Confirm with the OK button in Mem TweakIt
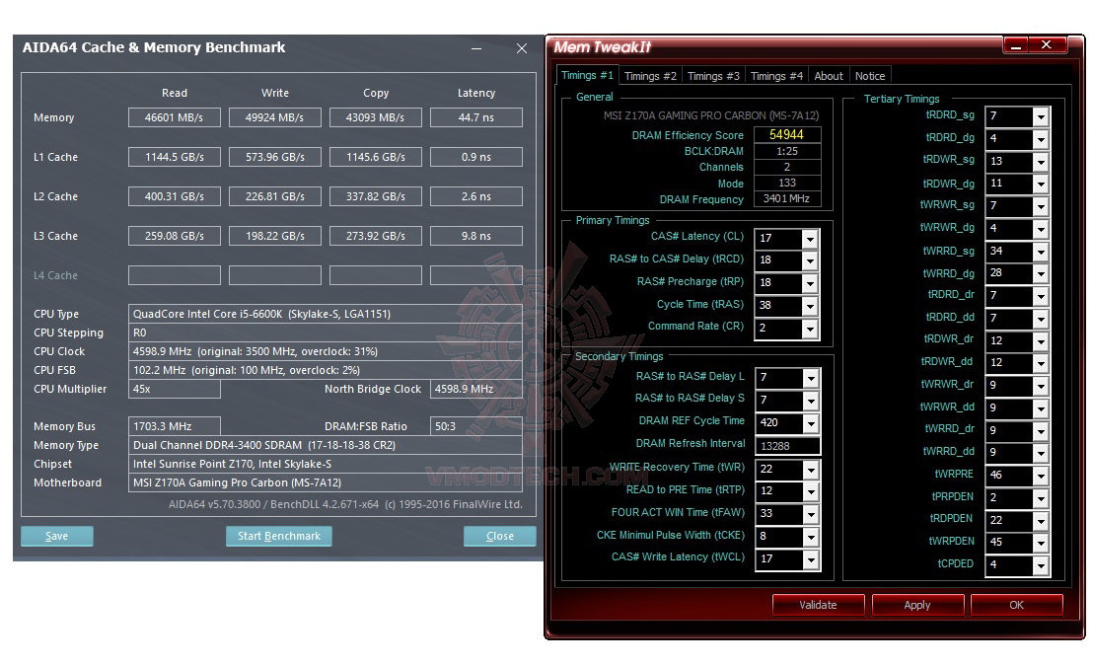The width and height of the screenshot is (1093, 666). click(1016, 605)
